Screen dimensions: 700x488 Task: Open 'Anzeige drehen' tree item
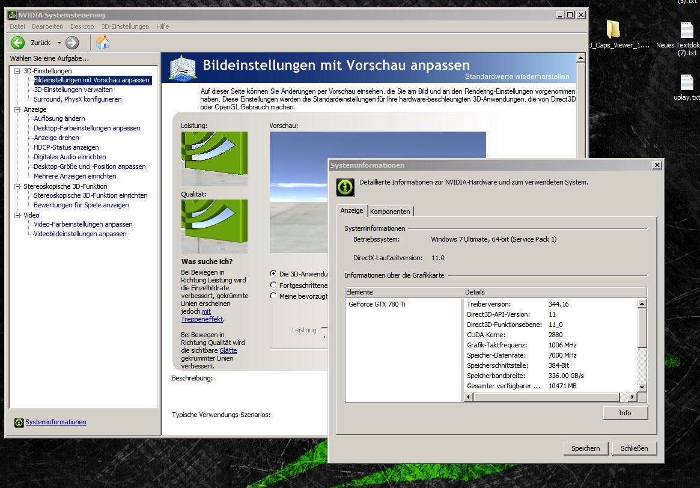(x=56, y=138)
